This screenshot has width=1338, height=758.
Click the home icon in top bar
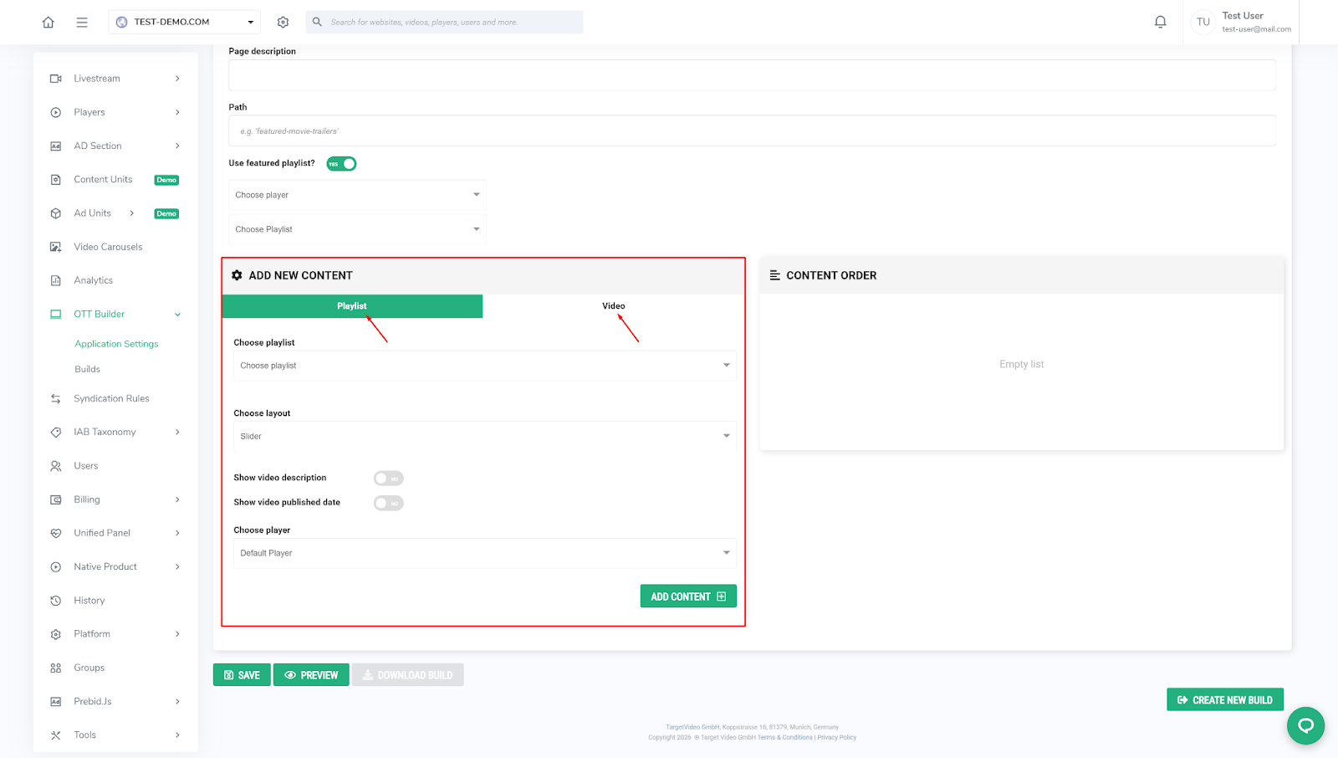click(49, 23)
